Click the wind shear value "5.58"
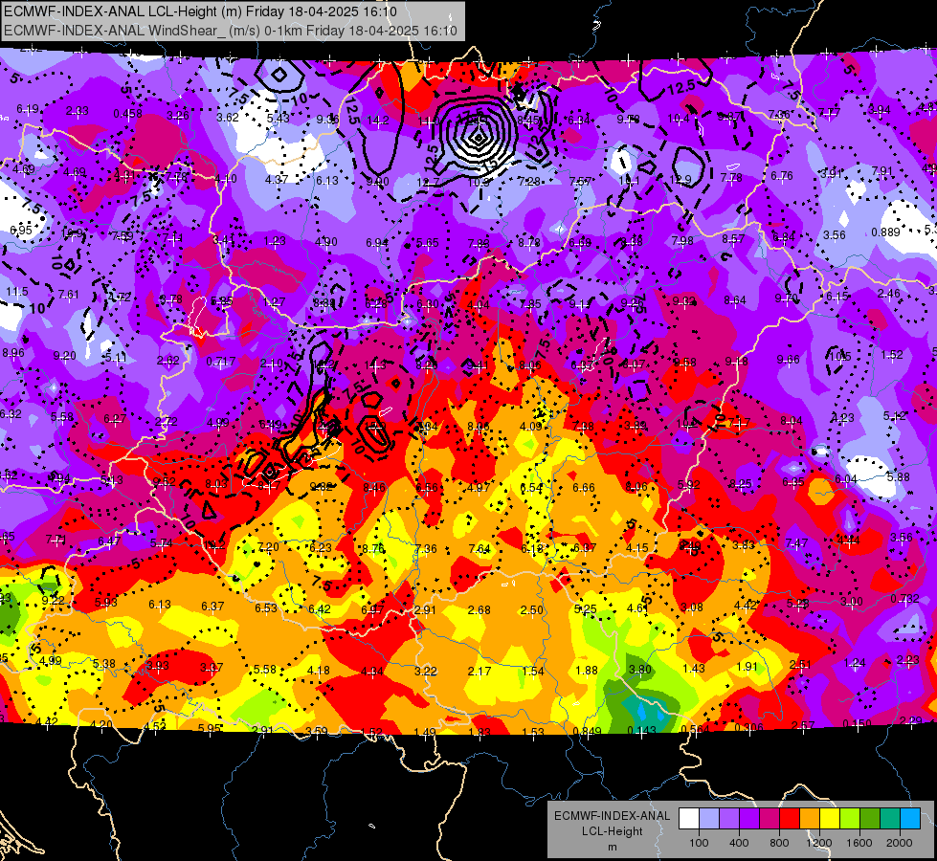 [265, 670]
